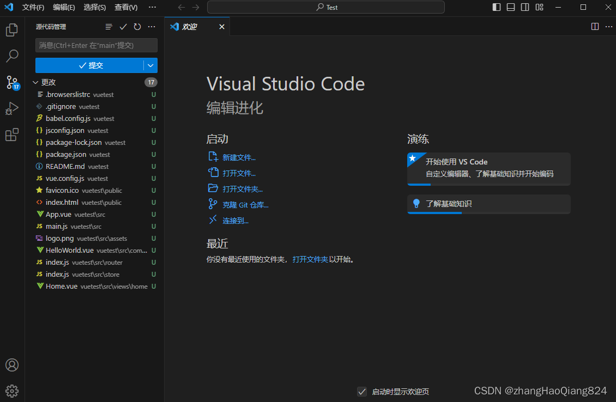The width and height of the screenshot is (616, 402).
Task: Click the 17 changes count badge
Action: (x=151, y=82)
